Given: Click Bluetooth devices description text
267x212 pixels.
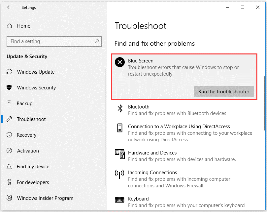Looking at the screenshot, I should click(x=177, y=113).
